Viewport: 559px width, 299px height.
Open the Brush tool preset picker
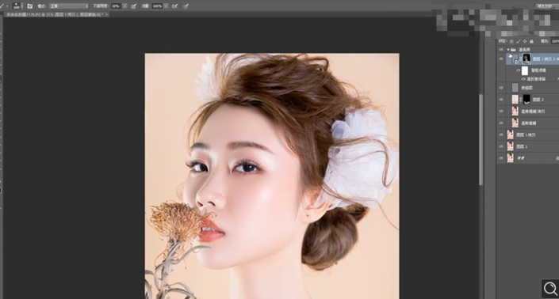point(2,6)
